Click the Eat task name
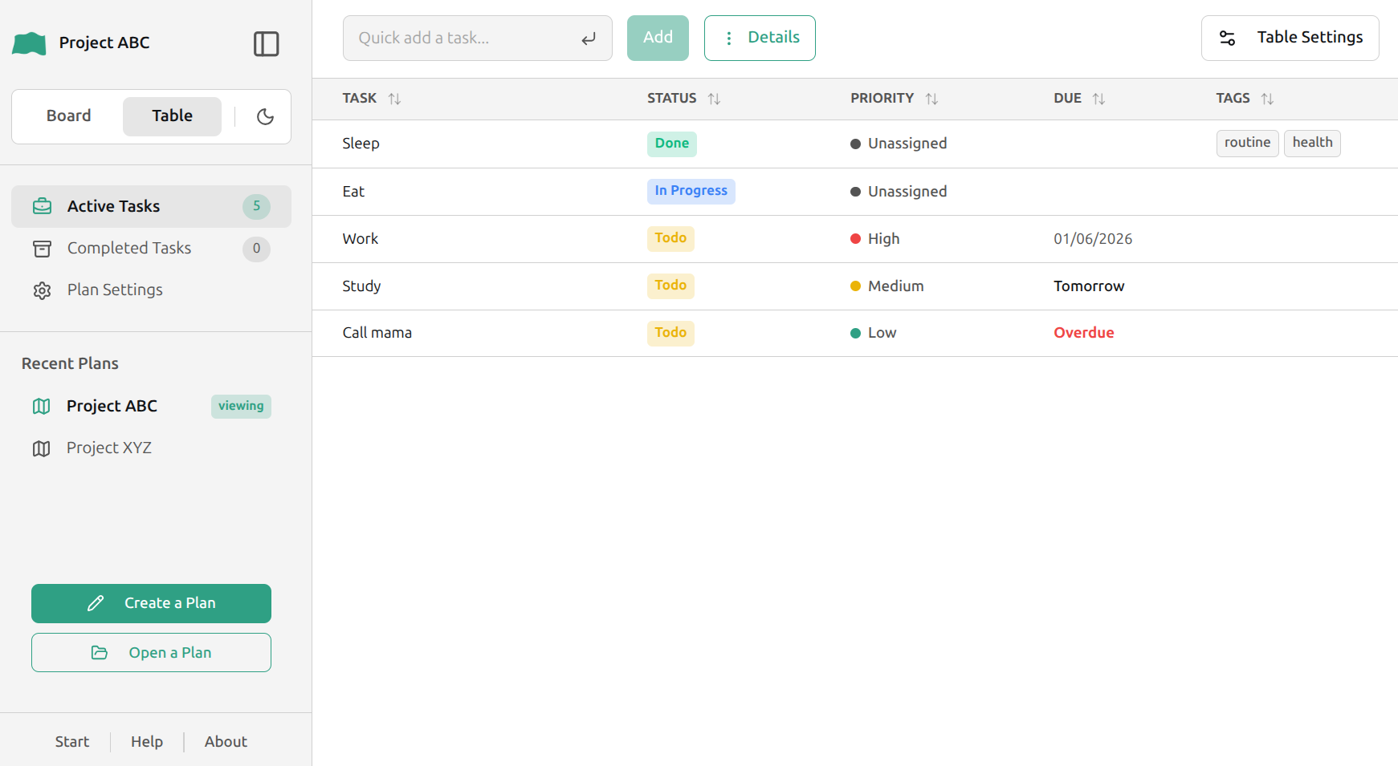Viewport: 1398px width, 766px height. 353,192
